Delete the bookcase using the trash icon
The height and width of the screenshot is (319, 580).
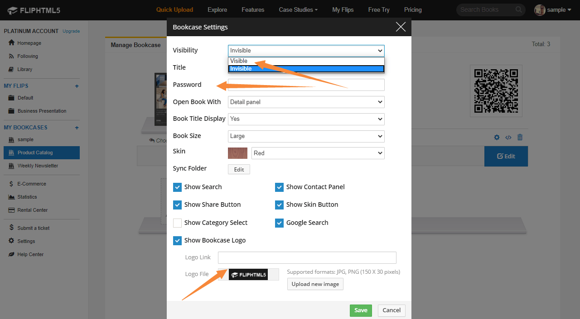click(x=520, y=137)
